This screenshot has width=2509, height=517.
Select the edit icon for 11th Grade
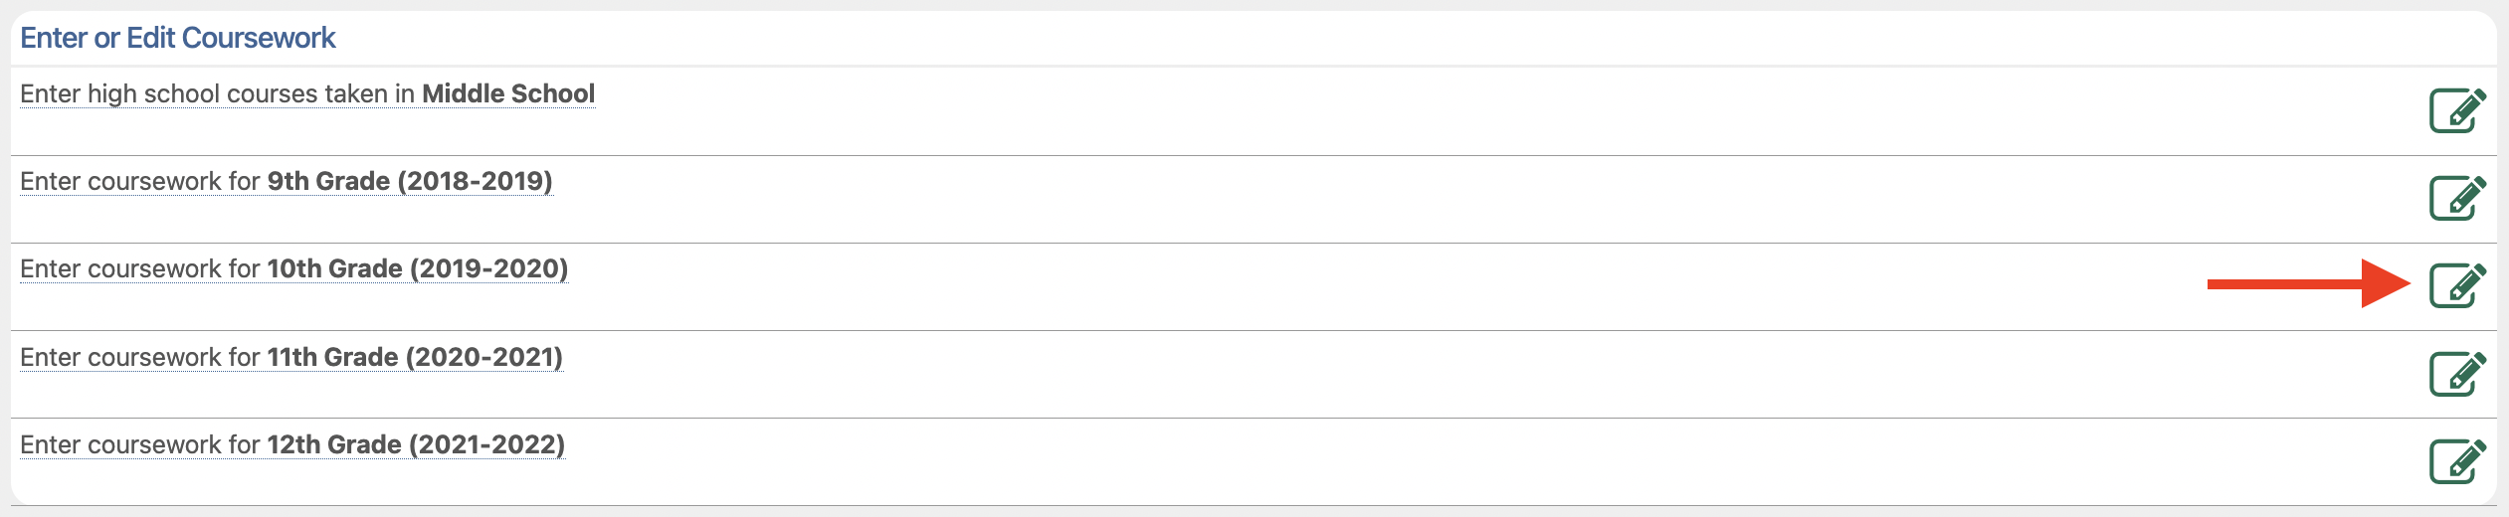2456,374
